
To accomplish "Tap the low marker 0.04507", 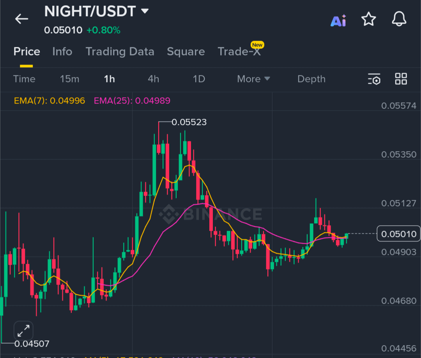I will 32,344.
